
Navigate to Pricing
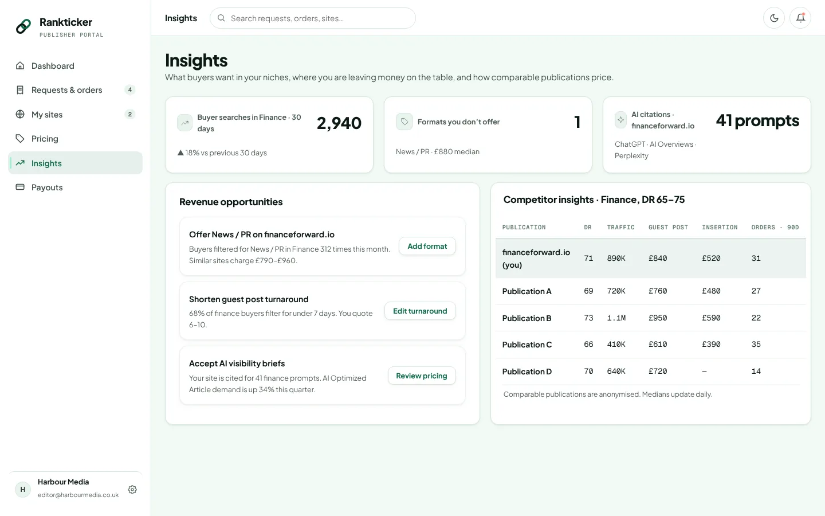tap(76, 139)
